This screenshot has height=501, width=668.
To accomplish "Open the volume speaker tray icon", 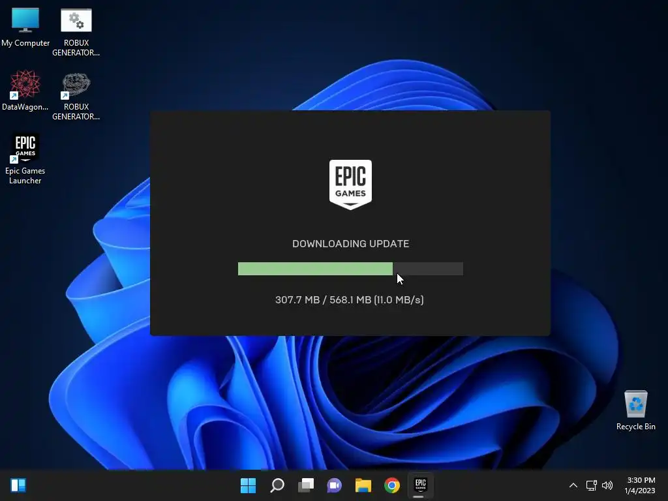I will click(607, 485).
